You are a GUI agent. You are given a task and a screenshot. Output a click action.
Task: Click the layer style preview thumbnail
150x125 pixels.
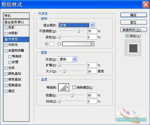[x=133, y=48]
